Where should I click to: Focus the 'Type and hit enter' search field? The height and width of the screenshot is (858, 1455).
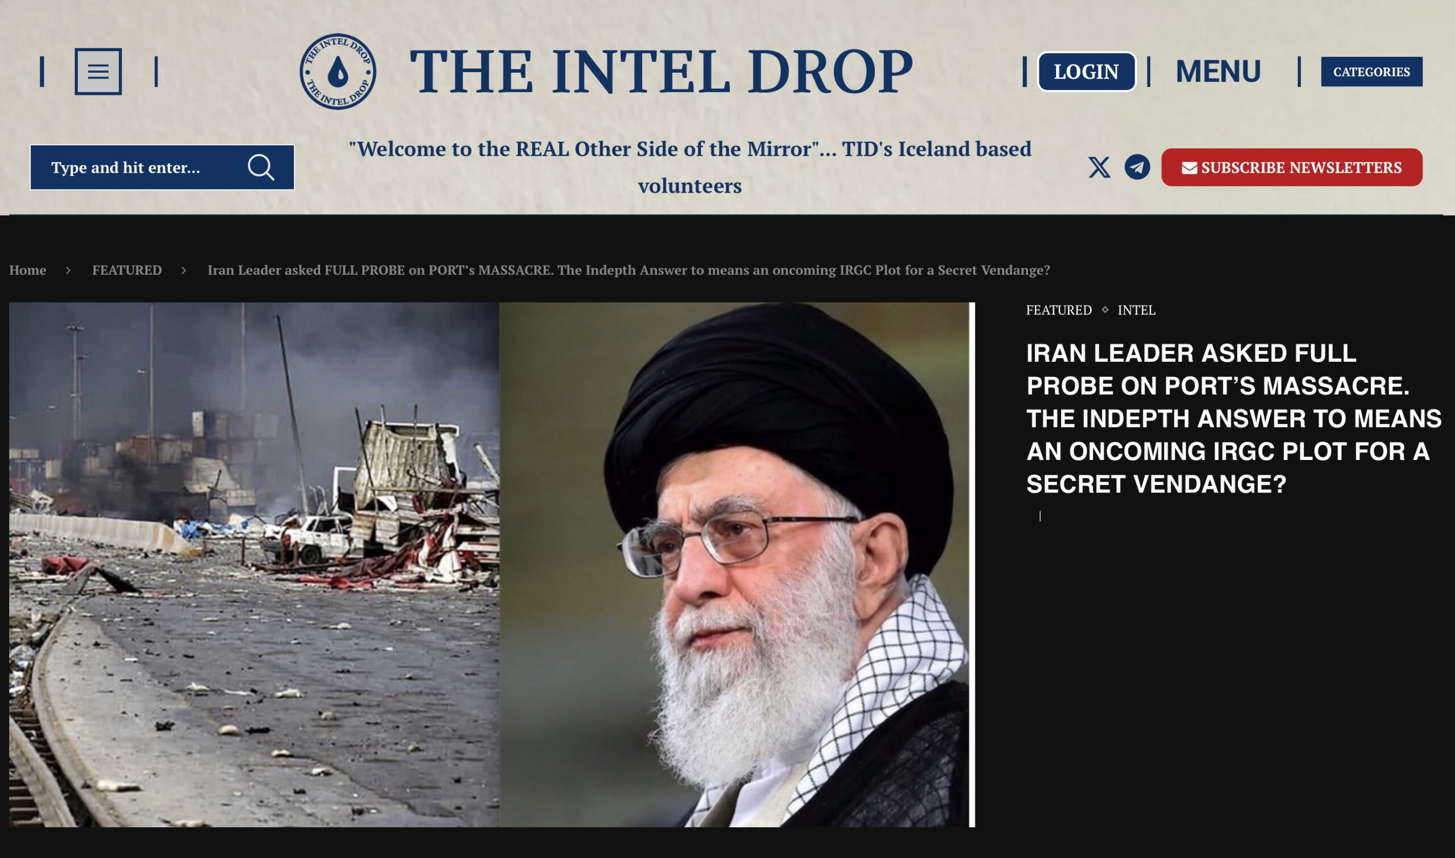[x=162, y=167]
